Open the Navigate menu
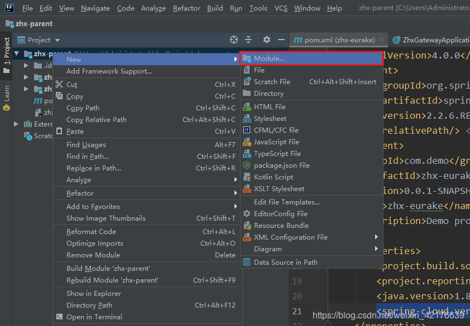The width and height of the screenshot is (470, 326). click(x=95, y=8)
